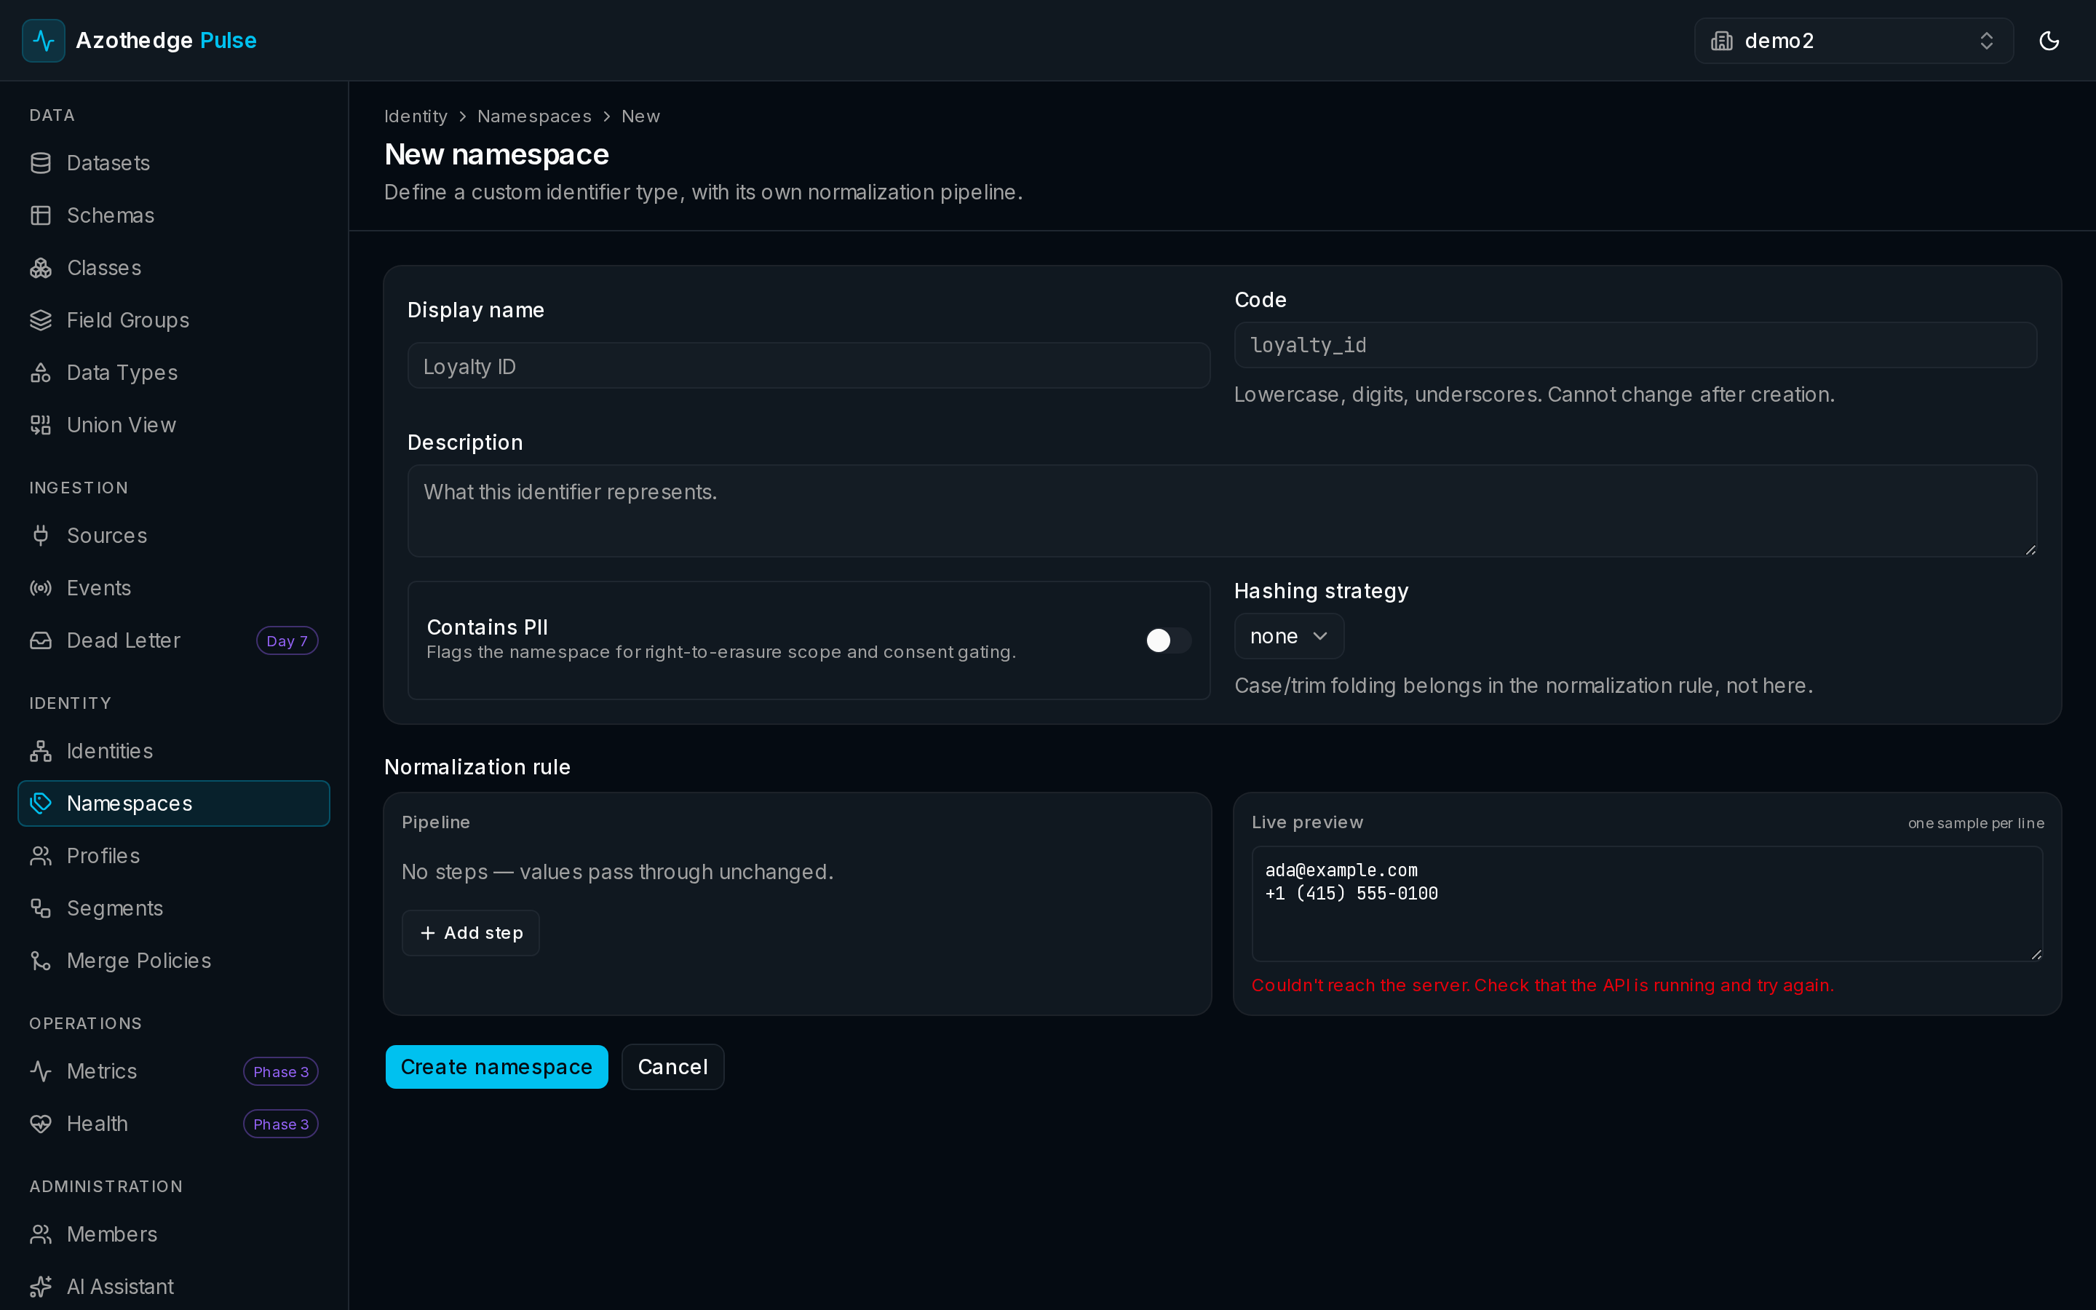
Task: Click the Identities network icon
Action: point(41,751)
